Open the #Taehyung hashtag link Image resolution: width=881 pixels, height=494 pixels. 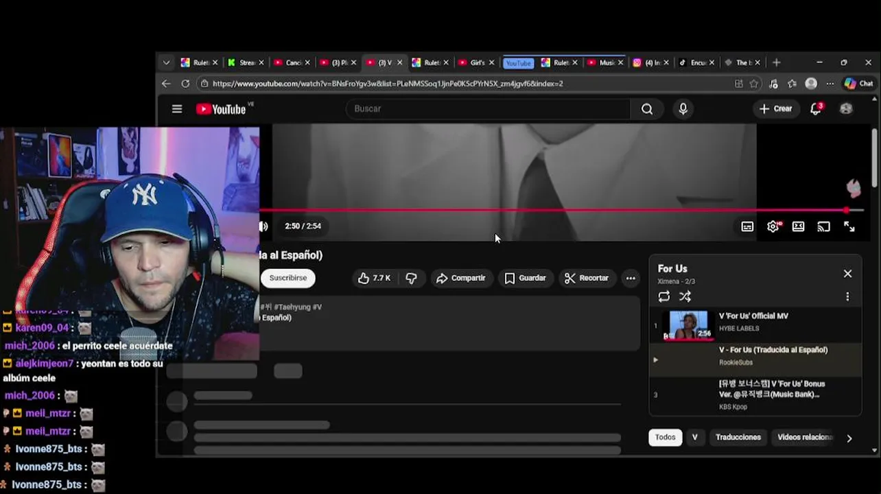pyautogui.click(x=292, y=307)
